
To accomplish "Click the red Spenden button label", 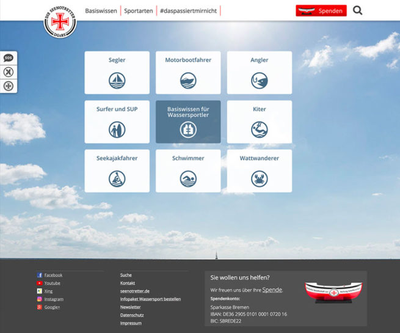I will (330, 11).
